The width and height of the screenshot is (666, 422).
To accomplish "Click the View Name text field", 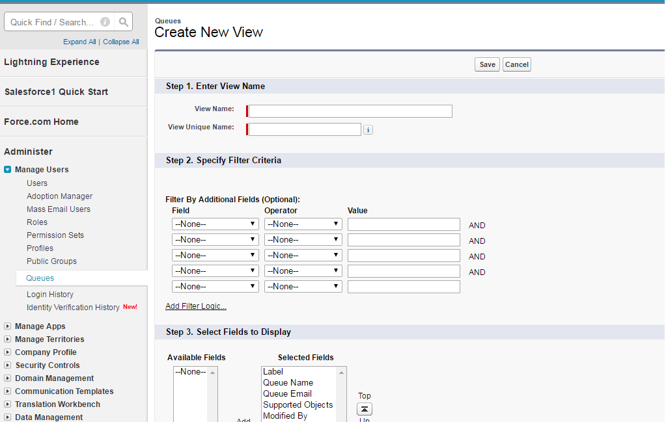I will coord(350,111).
